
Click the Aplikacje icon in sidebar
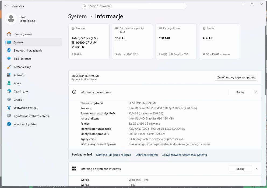click(x=9, y=75)
